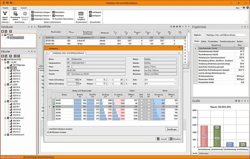Toggle Strahlung checkbox in first KC491 row
The image size is (250, 159).
(141, 100)
